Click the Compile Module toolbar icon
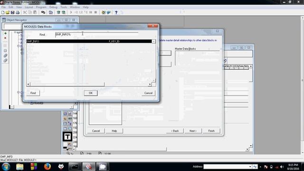 click(x=58, y=12)
